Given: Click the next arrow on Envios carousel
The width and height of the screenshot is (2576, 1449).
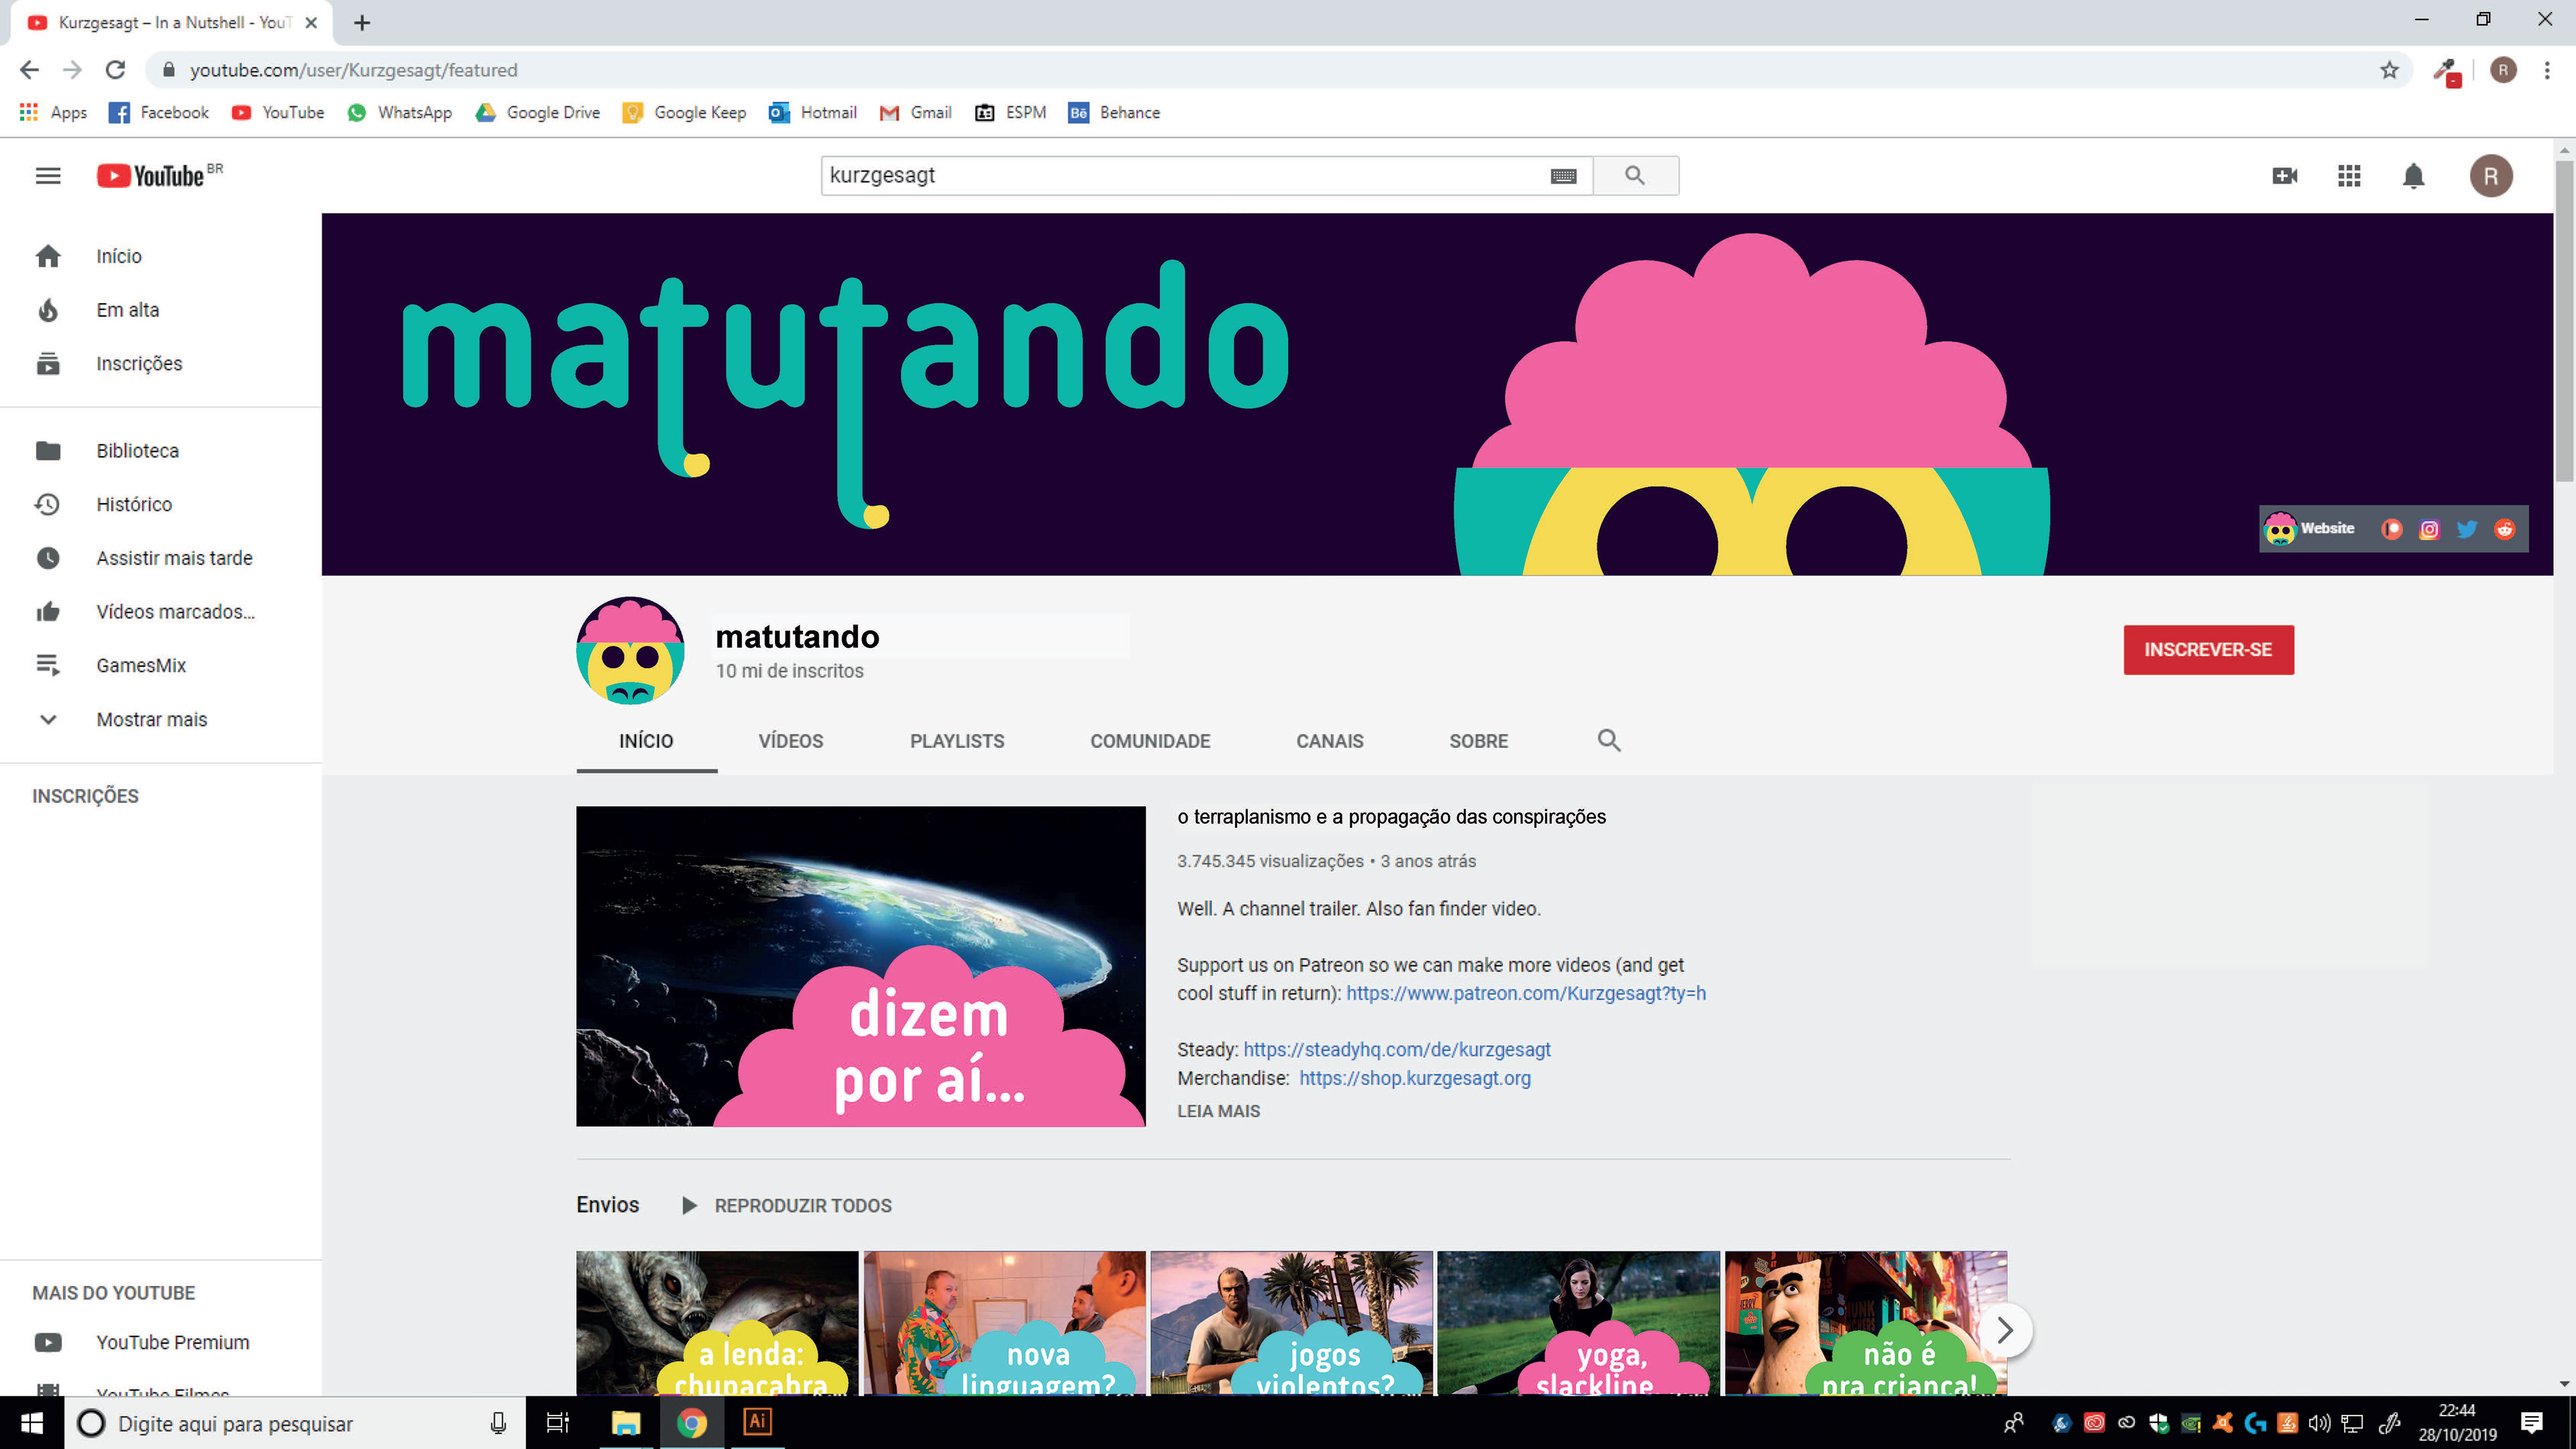Looking at the screenshot, I should click(x=2004, y=1330).
